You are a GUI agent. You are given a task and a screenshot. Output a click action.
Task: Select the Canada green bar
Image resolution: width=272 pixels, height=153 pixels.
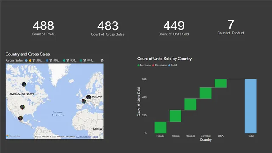pyautogui.click(x=190, y=104)
